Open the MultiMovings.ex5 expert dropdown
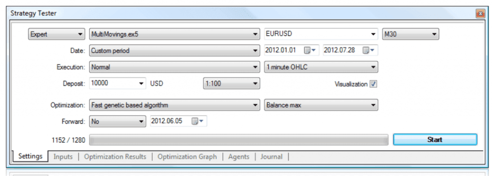This screenshot has width=492, height=176. click(x=174, y=34)
